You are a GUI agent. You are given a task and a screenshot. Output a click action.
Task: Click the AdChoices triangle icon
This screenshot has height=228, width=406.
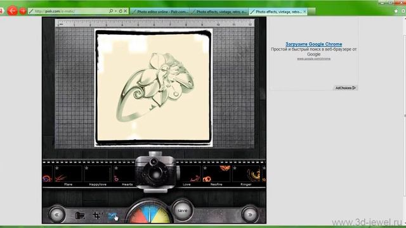pos(354,88)
